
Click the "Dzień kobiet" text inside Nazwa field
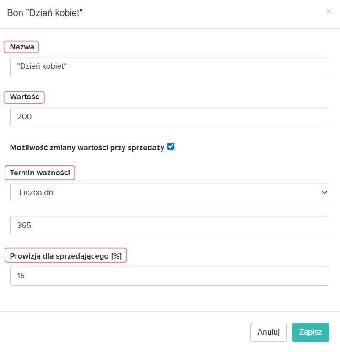(x=42, y=66)
